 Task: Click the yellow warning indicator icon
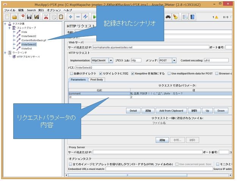pyautogui.click(x=217, y=17)
